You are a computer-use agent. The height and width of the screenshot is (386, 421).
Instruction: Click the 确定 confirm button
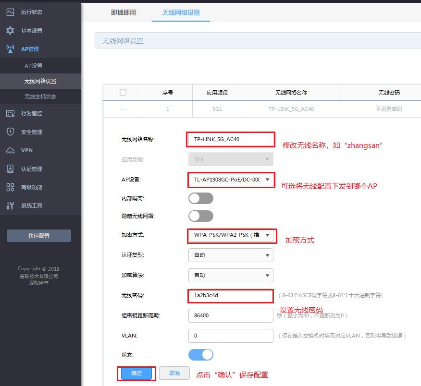point(136,373)
